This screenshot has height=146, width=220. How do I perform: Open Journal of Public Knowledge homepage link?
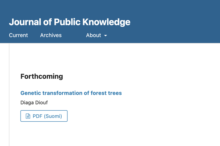click(x=69, y=22)
